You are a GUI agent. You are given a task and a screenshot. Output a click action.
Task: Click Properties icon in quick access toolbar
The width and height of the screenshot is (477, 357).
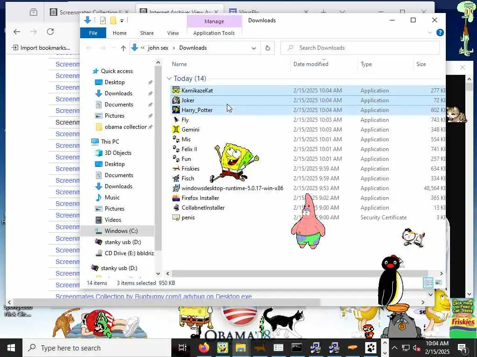pyautogui.click(x=103, y=20)
